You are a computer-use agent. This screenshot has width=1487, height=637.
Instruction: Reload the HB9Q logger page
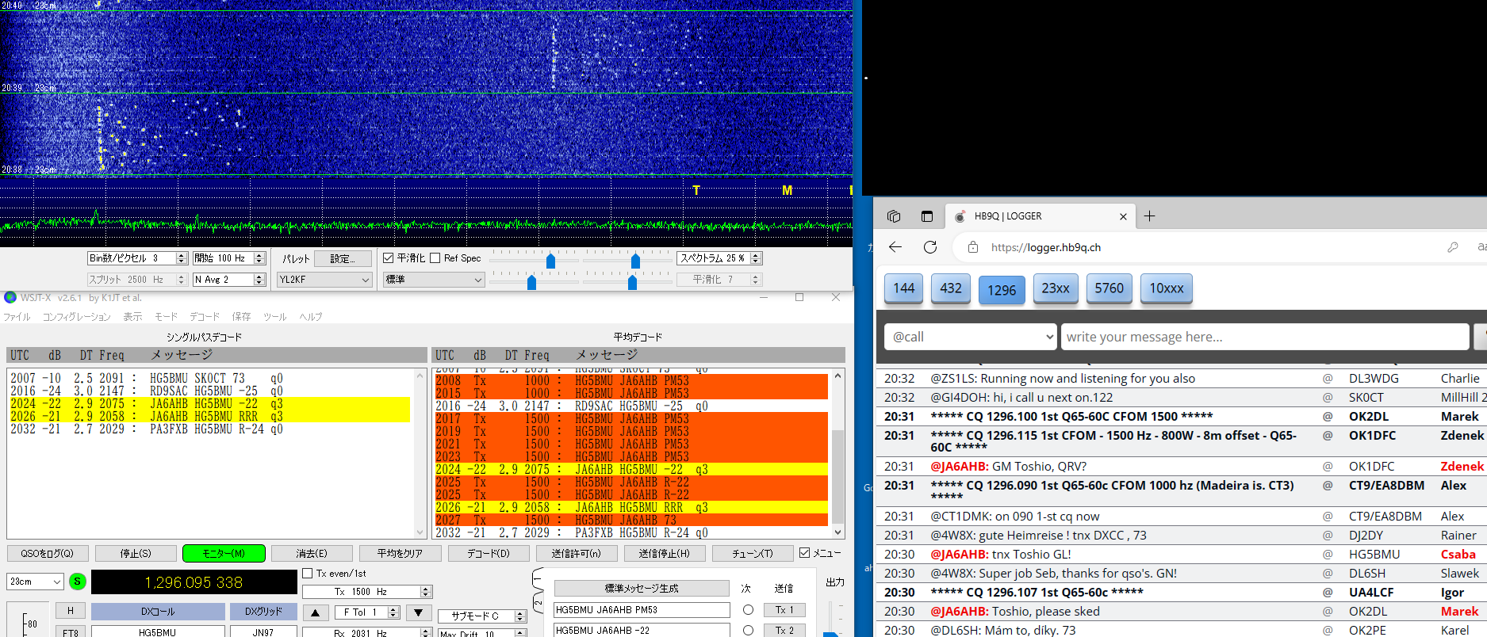point(930,247)
